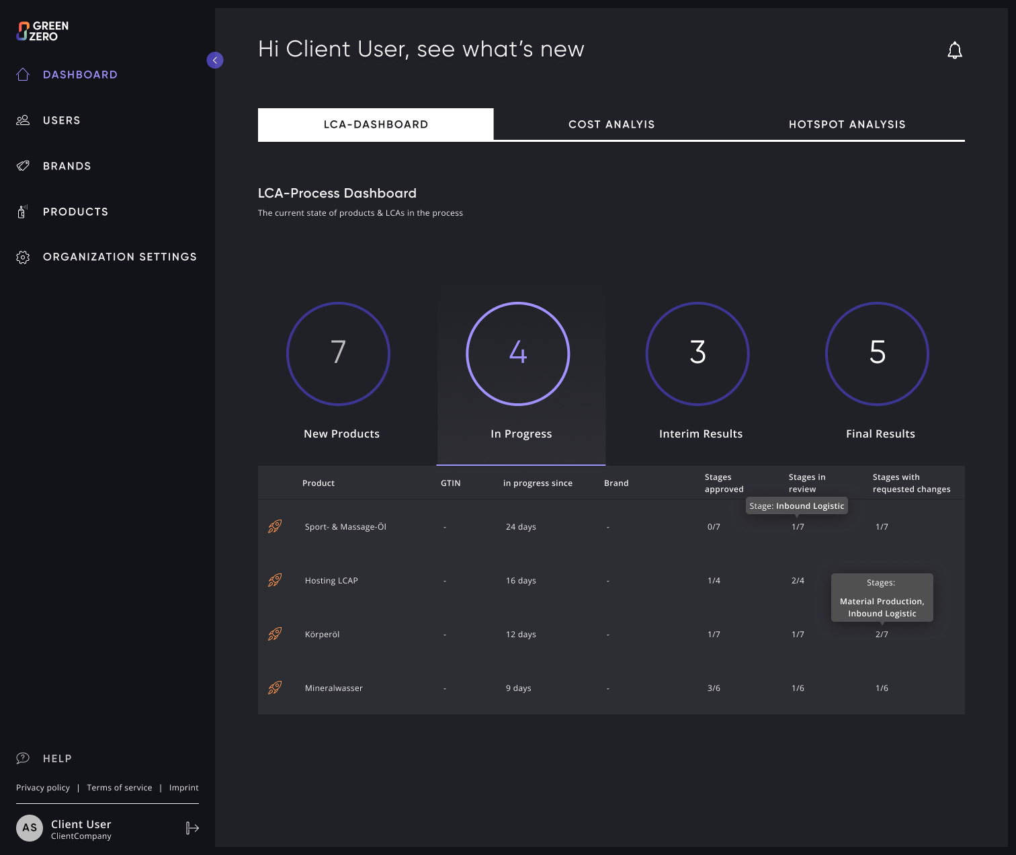Click the Stages approved column header
Image resolution: width=1016 pixels, height=855 pixels.
(x=724, y=483)
